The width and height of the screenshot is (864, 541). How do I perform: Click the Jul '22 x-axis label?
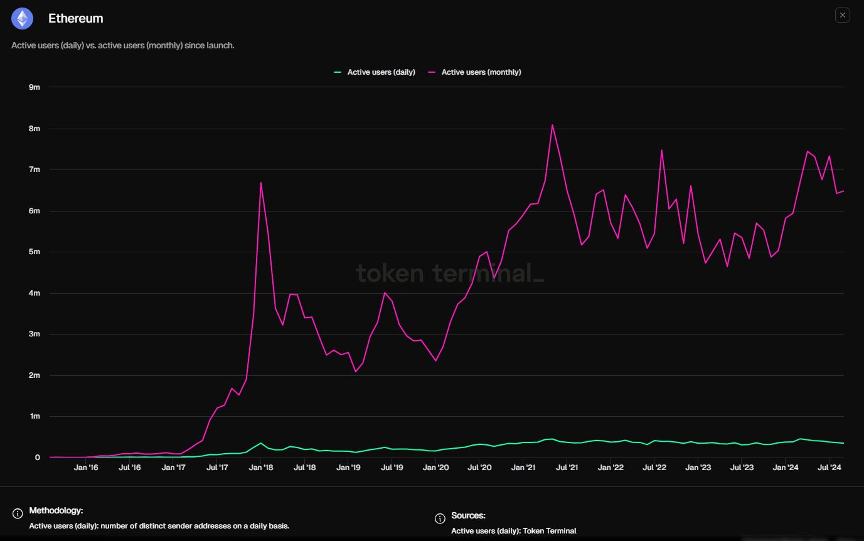[x=654, y=468]
